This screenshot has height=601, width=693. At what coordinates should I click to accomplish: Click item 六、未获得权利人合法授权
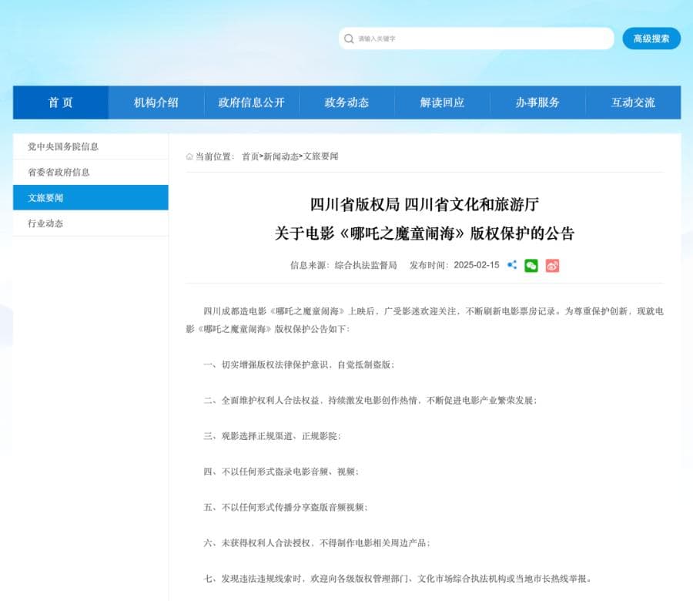tap(317, 543)
